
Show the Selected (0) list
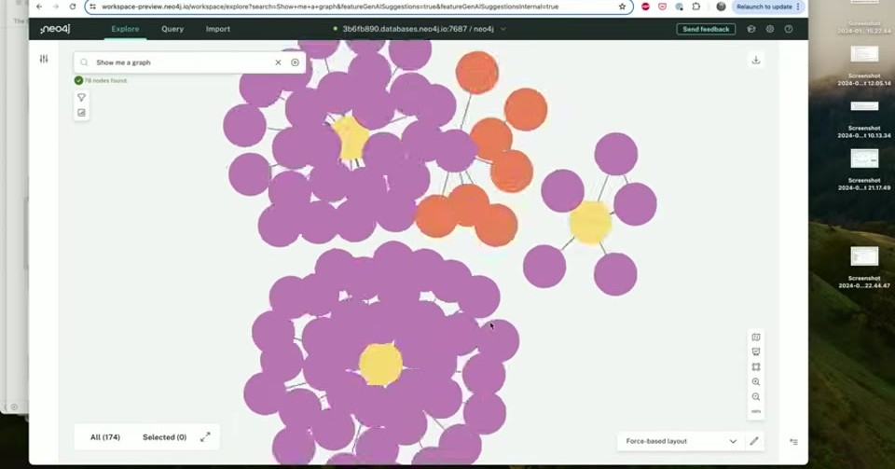164,437
